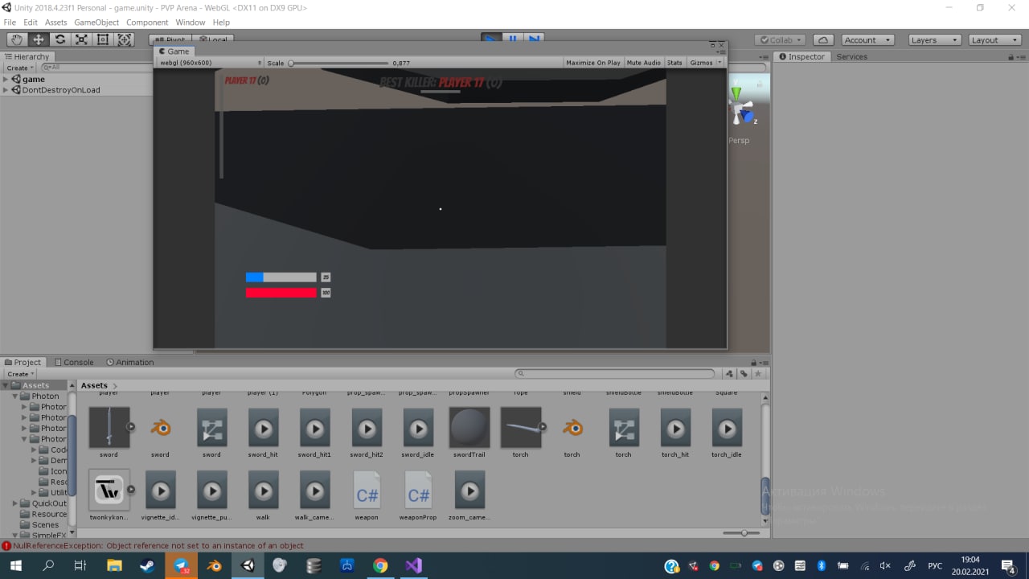Collapse the Photon folder in the Project tree
1029x579 pixels.
[15, 396]
